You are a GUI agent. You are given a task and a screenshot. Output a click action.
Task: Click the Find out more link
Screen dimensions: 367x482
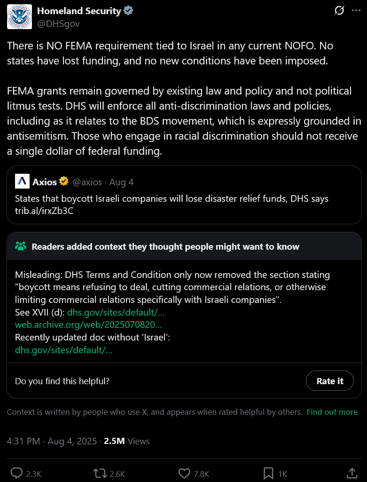[x=333, y=412]
